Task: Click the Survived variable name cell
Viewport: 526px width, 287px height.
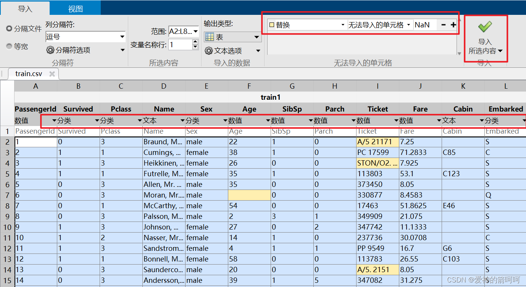Action: pos(78,109)
